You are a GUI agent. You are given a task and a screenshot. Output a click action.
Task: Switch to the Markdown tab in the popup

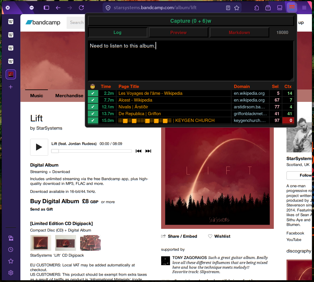pos(239,32)
